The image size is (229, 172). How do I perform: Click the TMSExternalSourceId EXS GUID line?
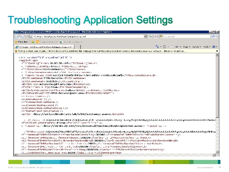tap(88, 75)
